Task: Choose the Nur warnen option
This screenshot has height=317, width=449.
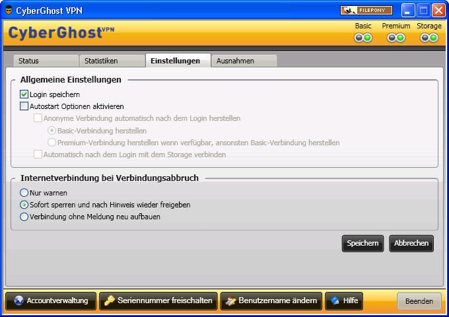Action: pos(24,193)
